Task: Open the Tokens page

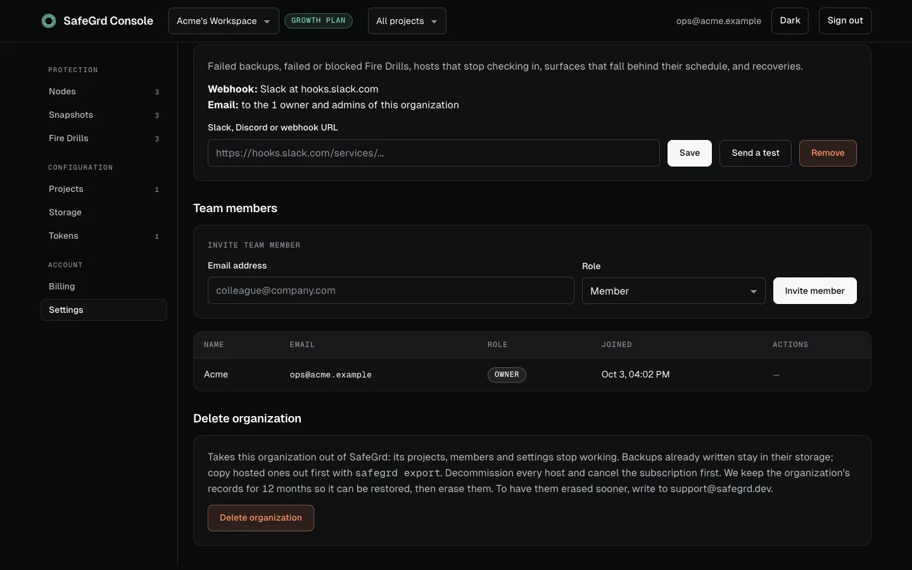Action: [x=104, y=236]
